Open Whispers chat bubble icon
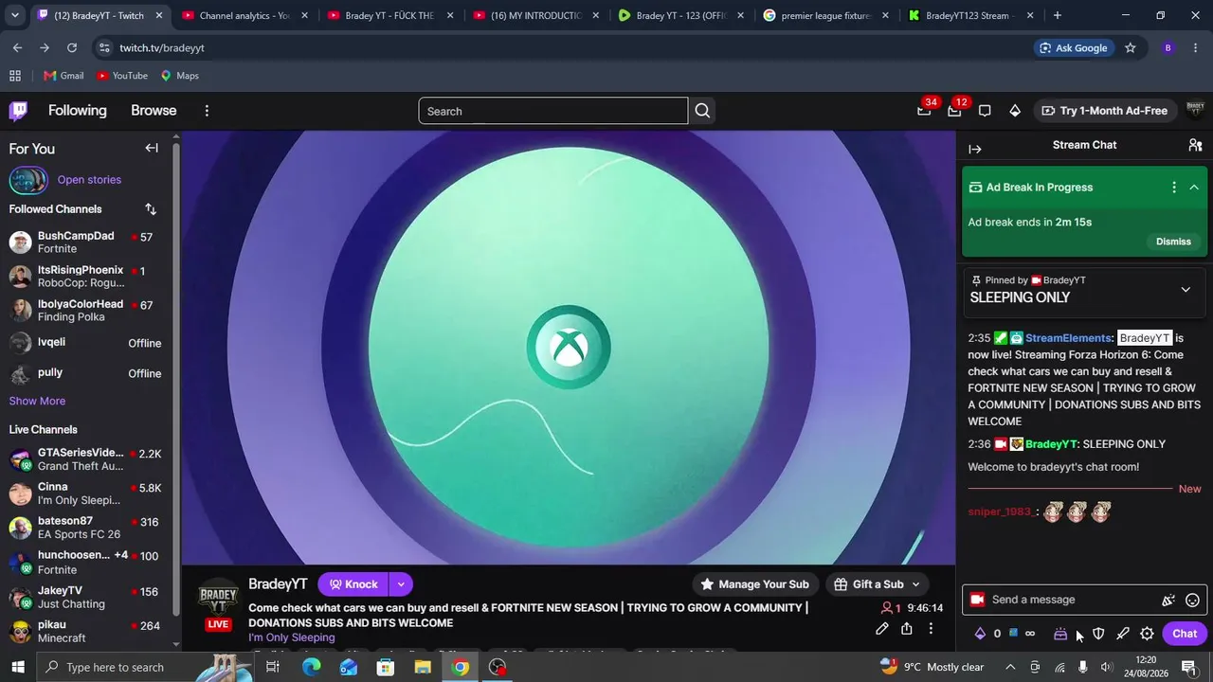Image resolution: width=1213 pixels, height=682 pixels. click(x=985, y=111)
